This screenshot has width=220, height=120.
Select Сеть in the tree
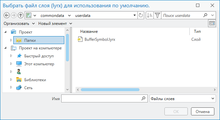tap(28, 88)
